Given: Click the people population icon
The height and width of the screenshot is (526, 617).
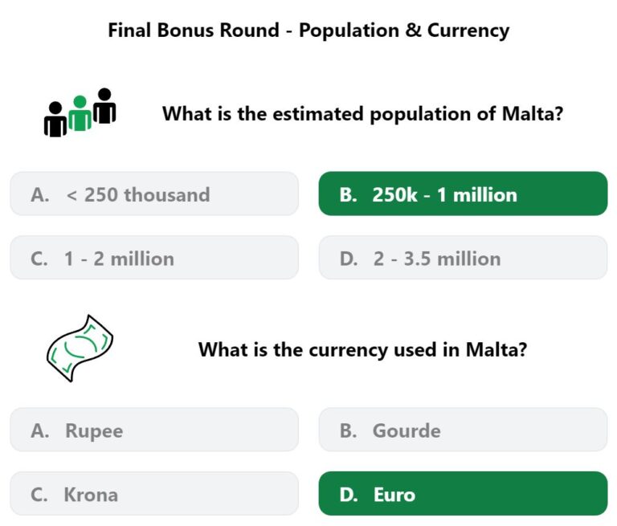Looking at the screenshot, I should click(x=80, y=112).
